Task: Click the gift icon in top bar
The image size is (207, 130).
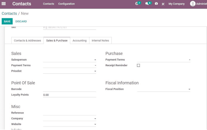Action: tap(156, 3)
